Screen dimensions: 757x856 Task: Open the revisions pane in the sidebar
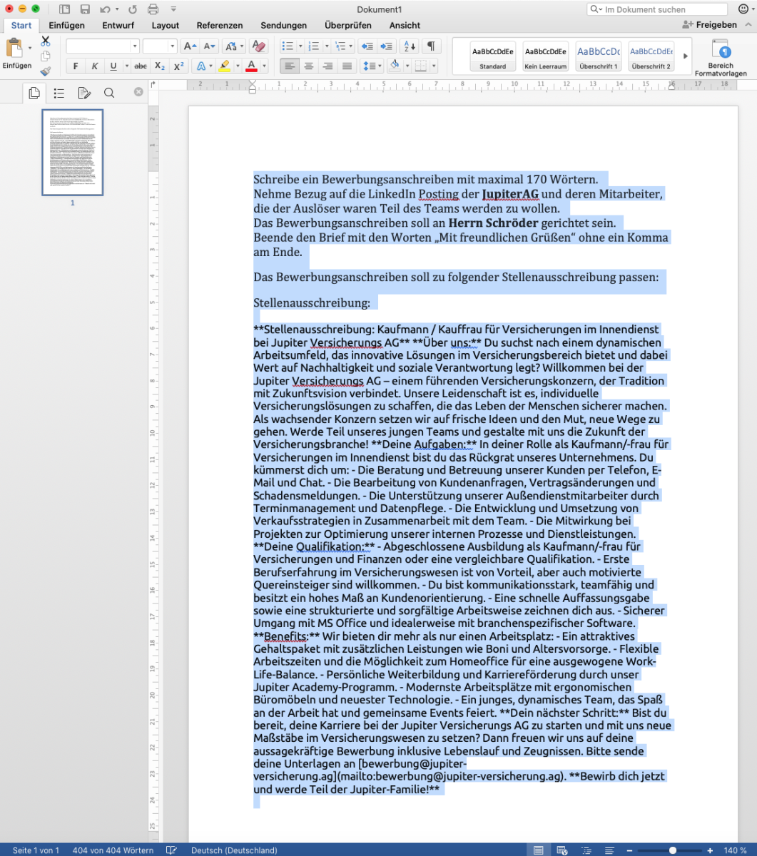coord(84,93)
